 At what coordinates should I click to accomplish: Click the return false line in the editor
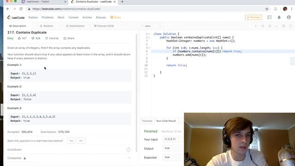point(177,65)
